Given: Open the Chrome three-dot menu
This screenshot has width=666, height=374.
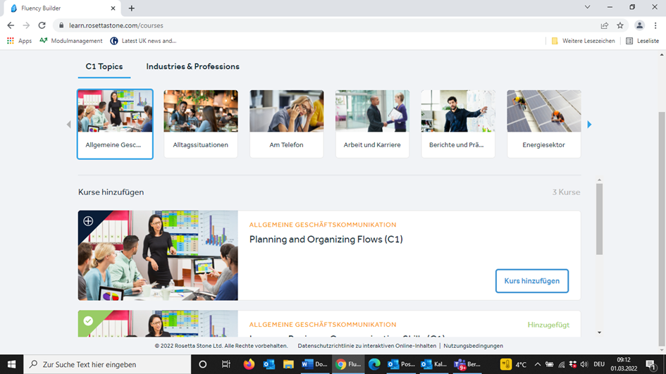Looking at the screenshot, I should coord(655,25).
